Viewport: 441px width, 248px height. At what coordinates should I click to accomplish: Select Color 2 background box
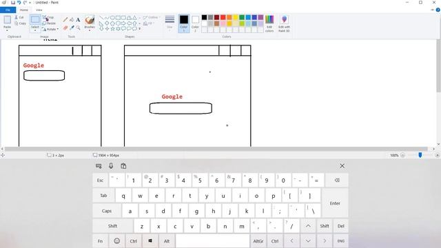[195, 23]
